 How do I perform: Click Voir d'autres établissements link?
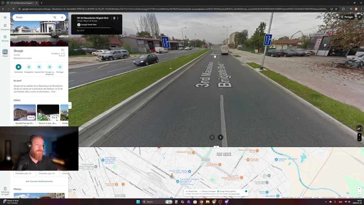39,181
